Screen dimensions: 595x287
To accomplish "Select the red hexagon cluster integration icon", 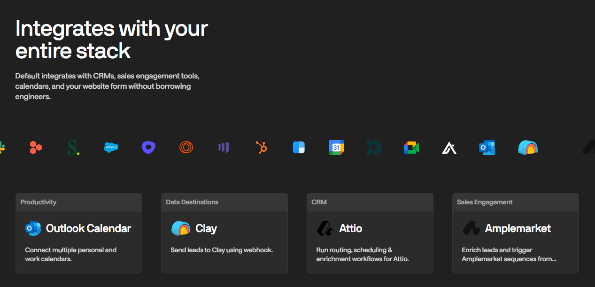I will tap(36, 147).
